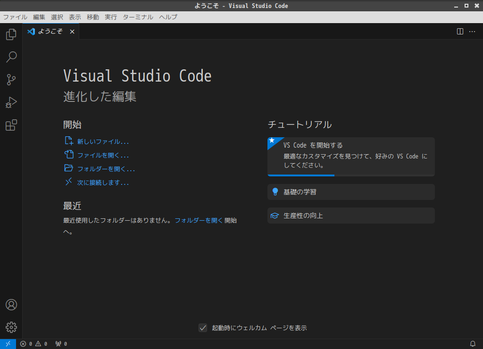Click the ファイルを開く... link
The height and width of the screenshot is (349, 483).
click(x=97, y=155)
